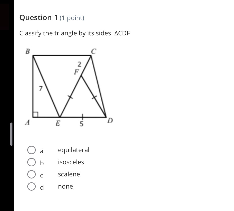This screenshot has width=234, height=211.
Task: Click the 'Question 1' heading
Action: click(39, 18)
